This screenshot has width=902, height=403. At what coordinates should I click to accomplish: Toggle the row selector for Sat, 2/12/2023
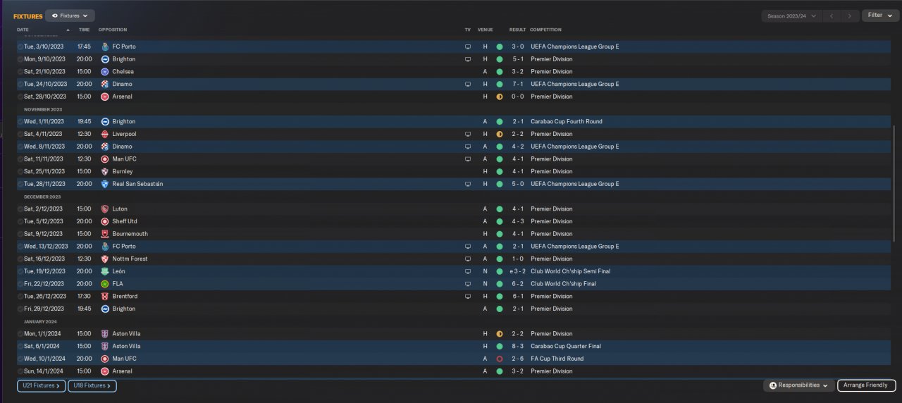click(20, 209)
